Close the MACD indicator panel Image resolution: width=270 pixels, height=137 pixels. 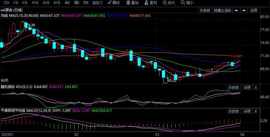pyautogui.click(x=256, y=111)
